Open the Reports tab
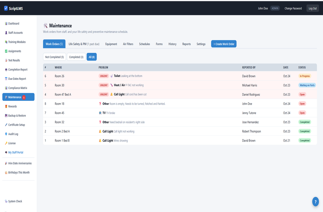This screenshot has height=212, width=323. (x=187, y=44)
